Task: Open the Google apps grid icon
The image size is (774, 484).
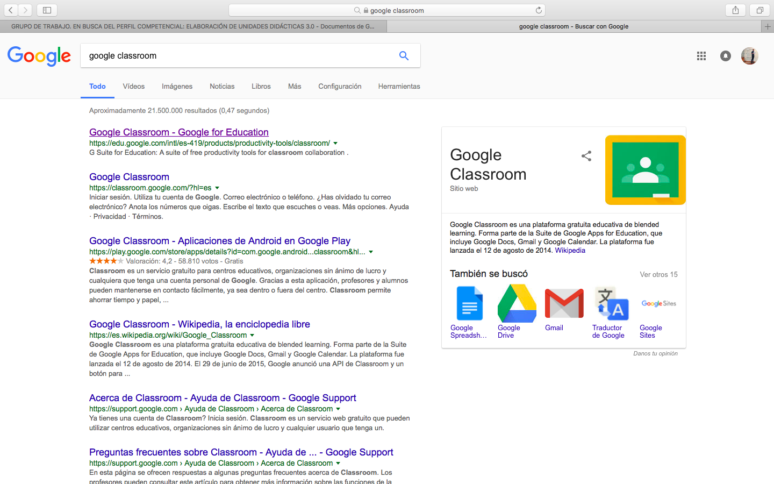Action: pos(701,56)
